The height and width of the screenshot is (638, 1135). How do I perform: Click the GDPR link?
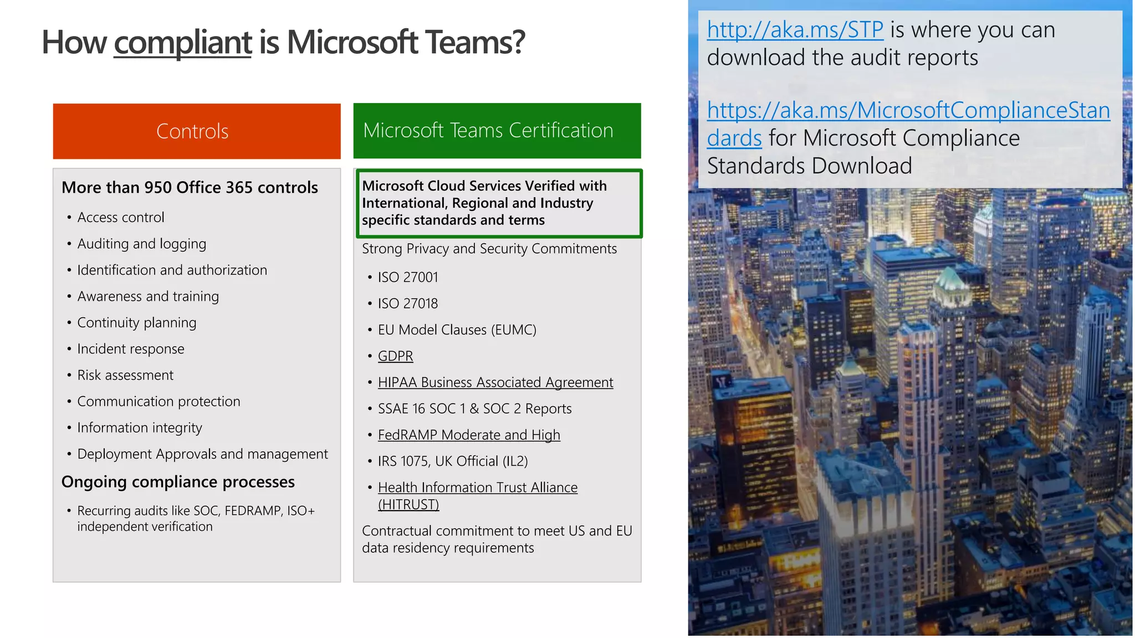tap(395, 356)
